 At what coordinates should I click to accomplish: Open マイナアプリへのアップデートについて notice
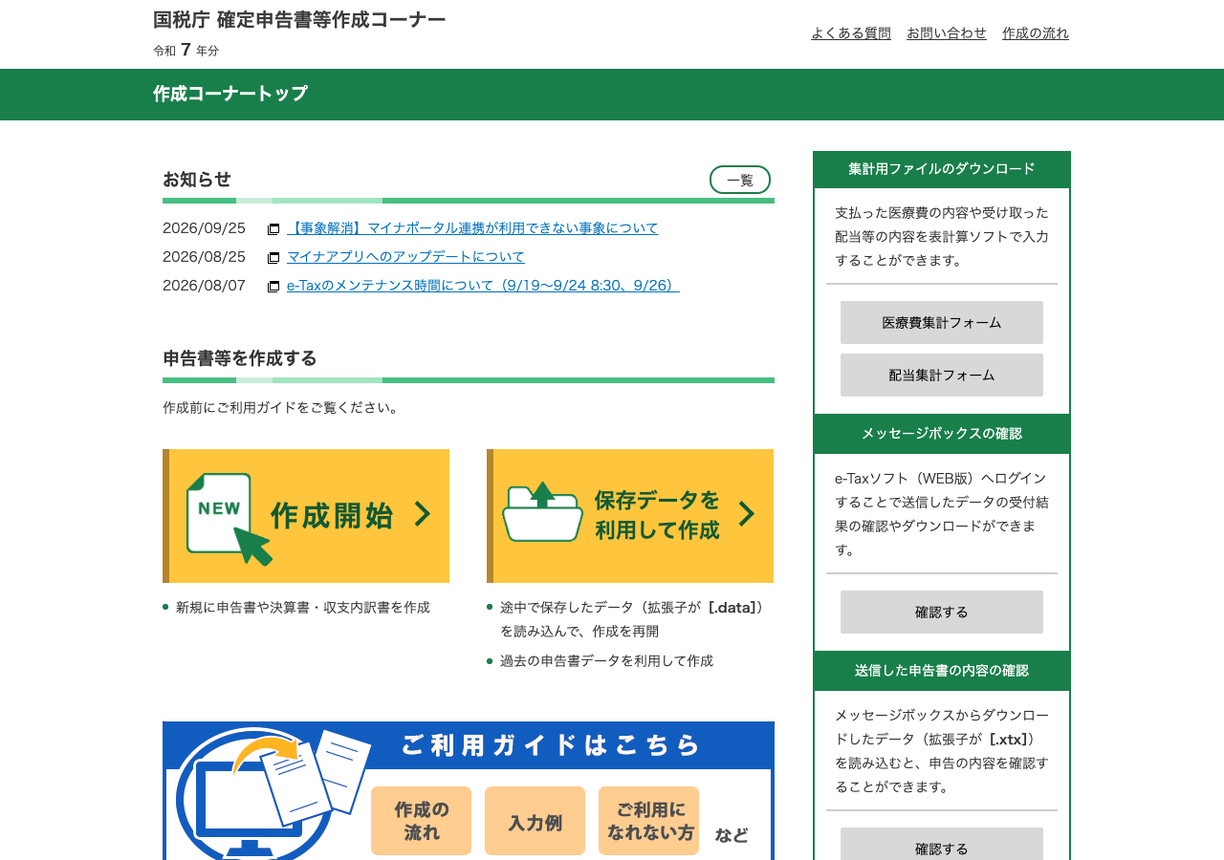[x=405, y=257]
